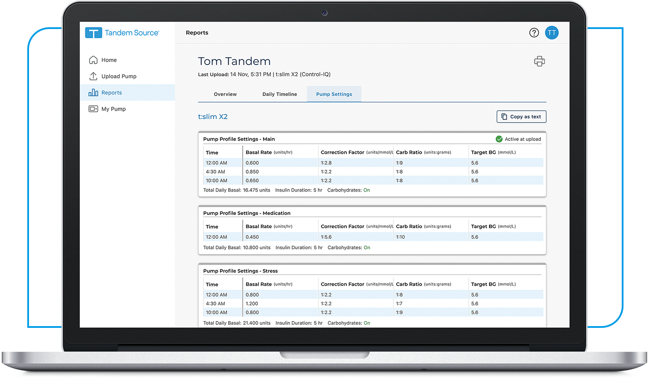Click carb ratio 1:7 in Stress profile
Screen dimensions: 649x385
pyautogui.click(x=399, y=303)
